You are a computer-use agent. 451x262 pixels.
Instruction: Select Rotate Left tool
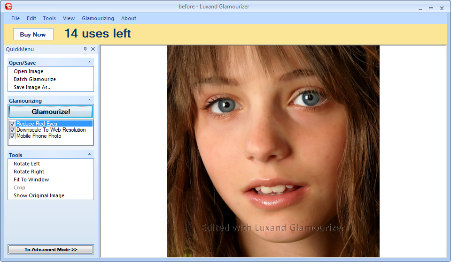[27, 164]
